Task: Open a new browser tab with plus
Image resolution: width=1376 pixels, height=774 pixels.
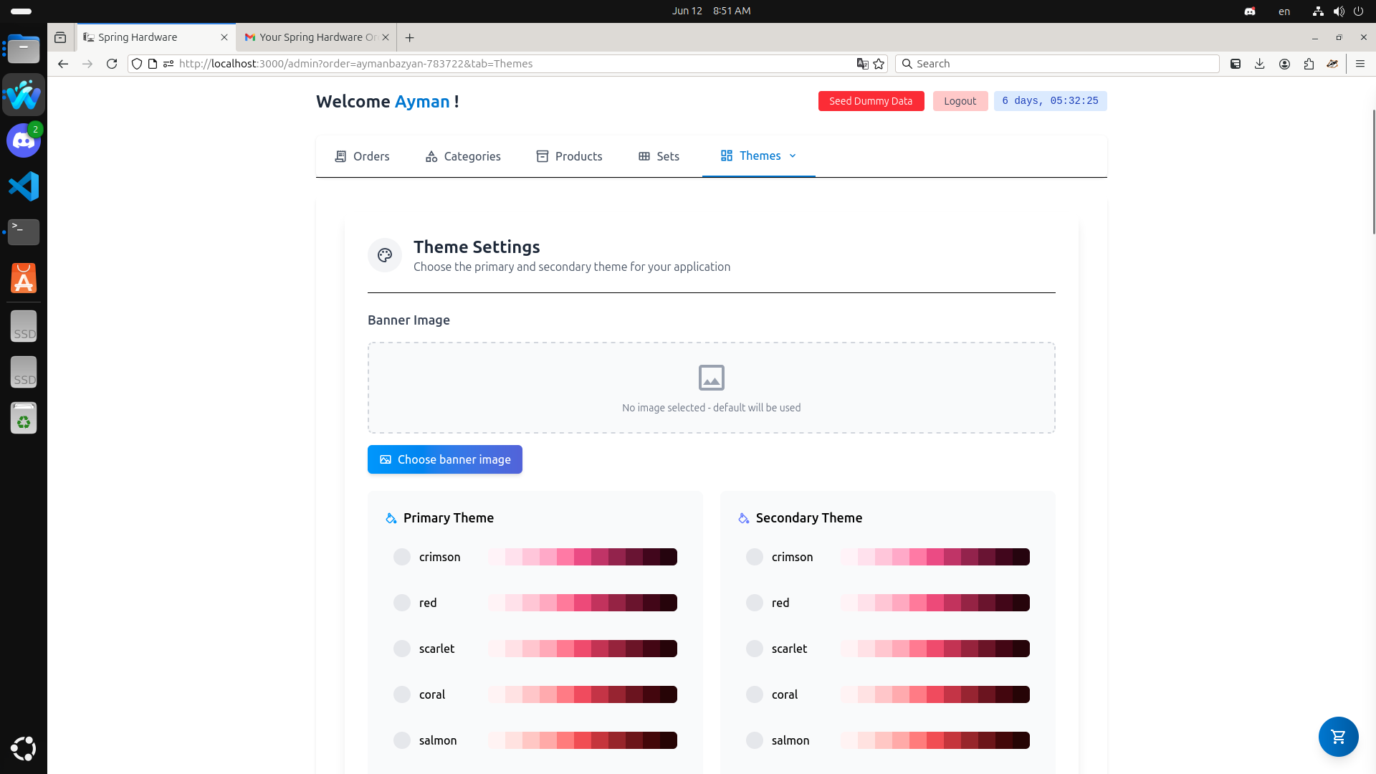Action: coord(410,37)
